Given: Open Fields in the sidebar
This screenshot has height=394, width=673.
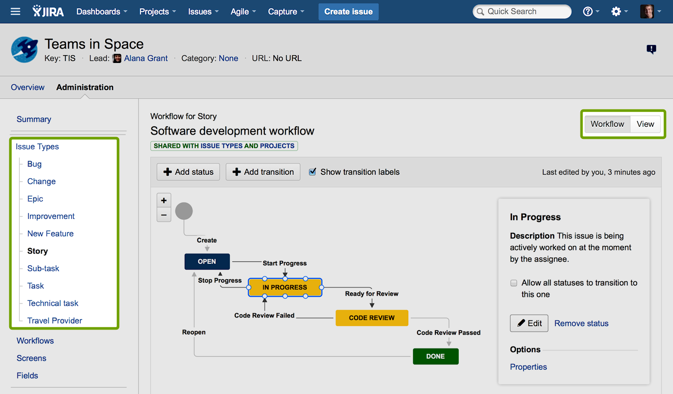Looking at the screenshot, I should pos(27,376).
